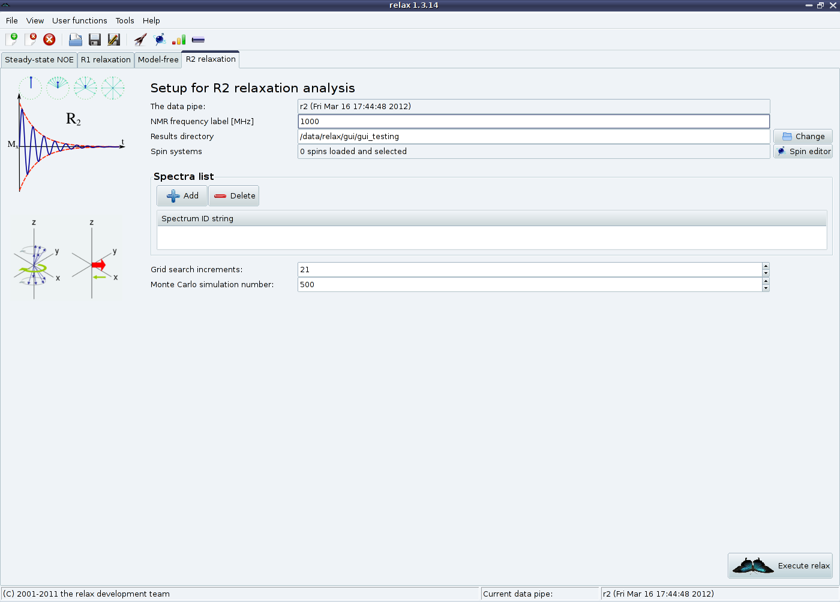Viewport: 840px width, 602px height.
Task: Open the spin viewer atom icon
Action: tap(160, 40)
